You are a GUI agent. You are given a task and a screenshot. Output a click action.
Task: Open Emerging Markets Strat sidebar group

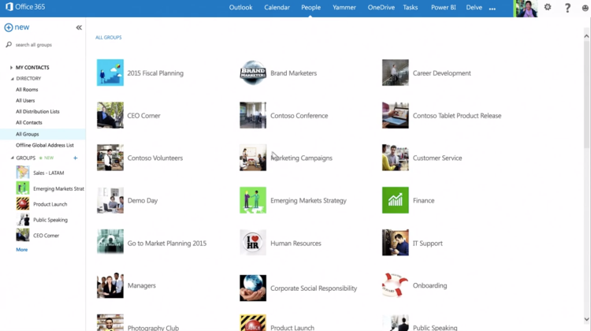[50, 188]
